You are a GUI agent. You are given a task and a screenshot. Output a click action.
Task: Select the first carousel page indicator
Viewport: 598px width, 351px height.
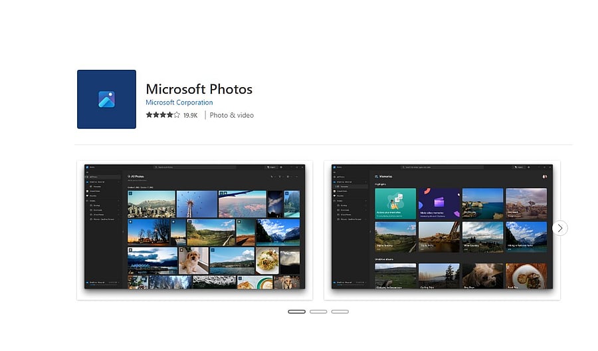(x=297, y=312)
